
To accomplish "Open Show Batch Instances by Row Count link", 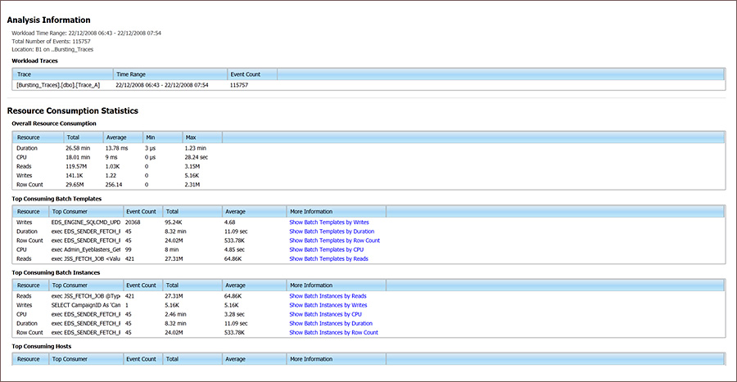I will (334, 332).
